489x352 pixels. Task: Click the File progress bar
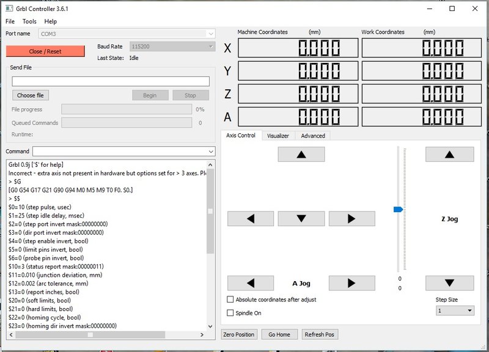pos(127,109)
